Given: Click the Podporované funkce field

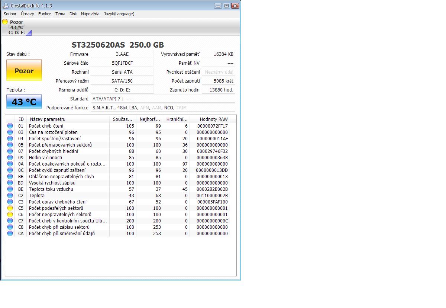Looking at the screenshot, I should (163, 108).
